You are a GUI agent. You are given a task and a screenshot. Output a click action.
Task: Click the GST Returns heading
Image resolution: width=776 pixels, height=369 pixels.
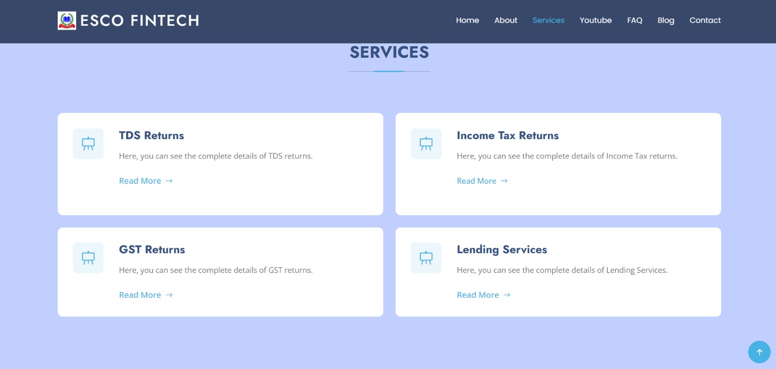pos(152,250)
